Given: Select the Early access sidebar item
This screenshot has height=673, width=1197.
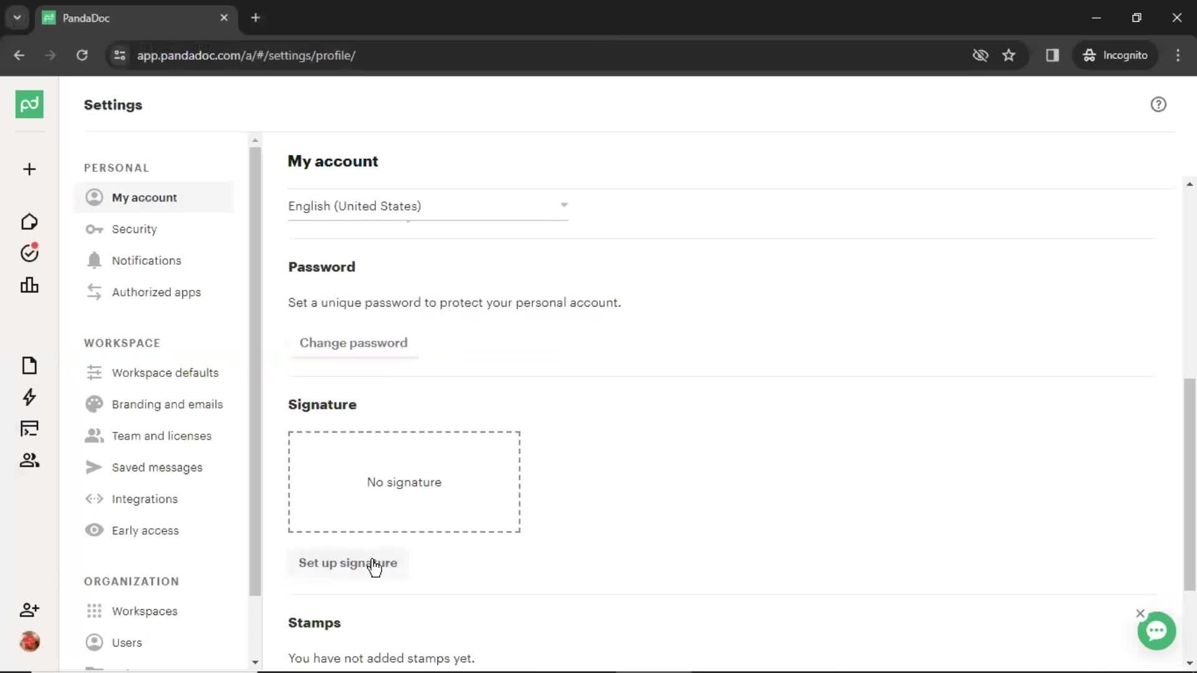Looking at the screenshot, I should point(145,530).
